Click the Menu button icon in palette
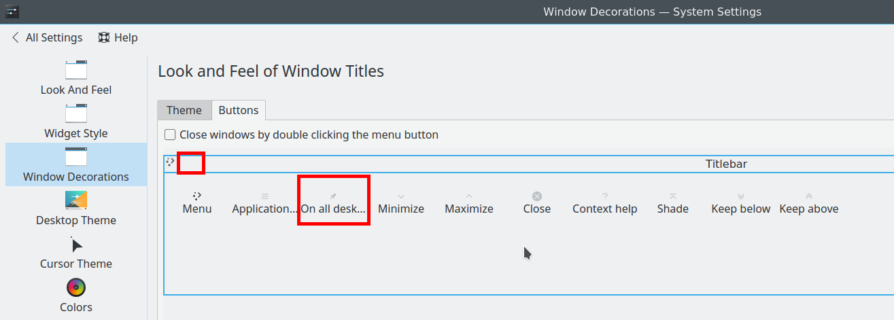 (197, 196)
